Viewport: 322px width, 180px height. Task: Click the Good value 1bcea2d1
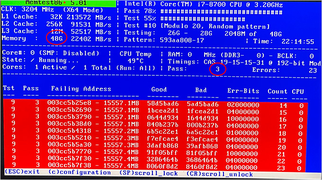pos(162,110)
